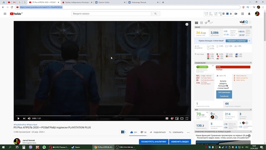Open the miniplayer icon
The height and width of the screenshot is (150, 266).
(177, 118)
